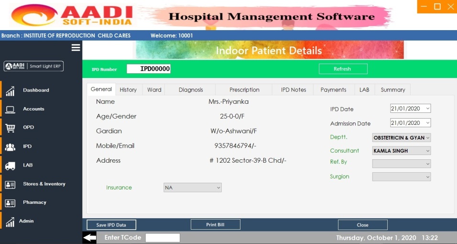Screen dimensions: 457x244
Task: Switch to the Diagnosis tab
Action: (191, 90)
